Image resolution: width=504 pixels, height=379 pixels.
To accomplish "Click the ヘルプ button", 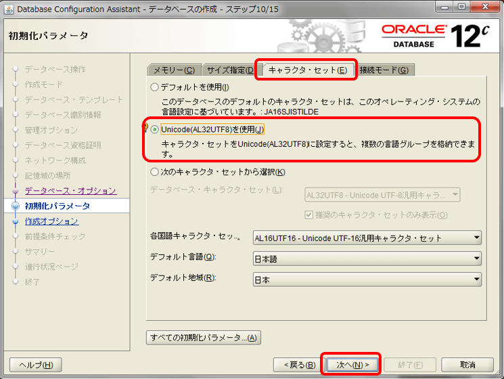I will (x=36, y=365).
